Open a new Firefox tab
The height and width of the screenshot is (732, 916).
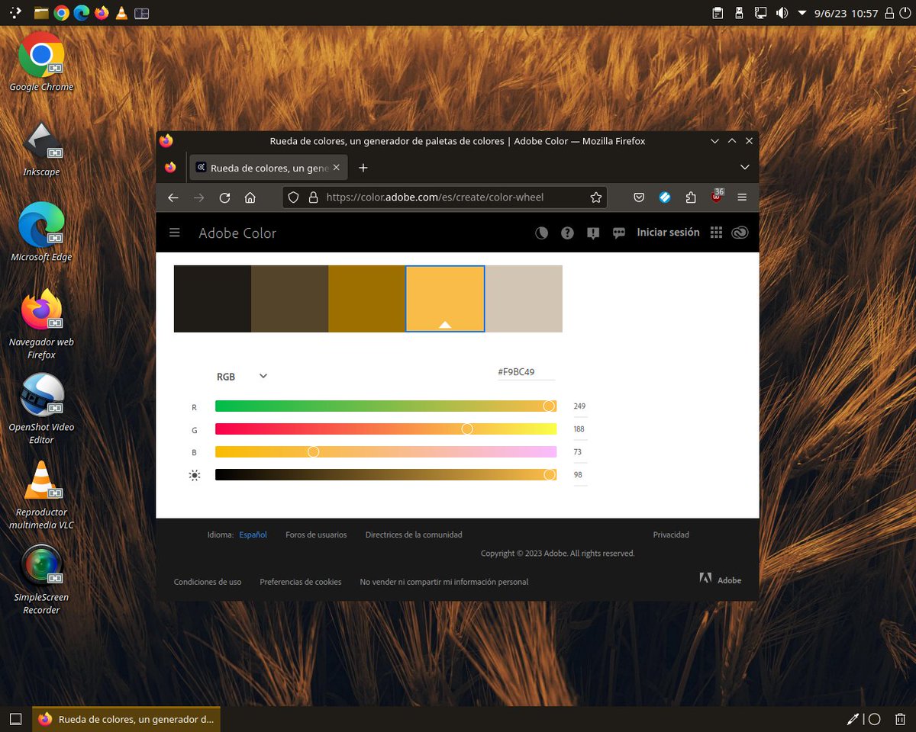coord(363,168)
